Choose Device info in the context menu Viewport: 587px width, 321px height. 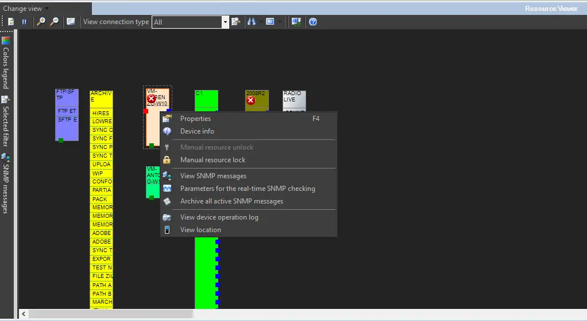197,131
